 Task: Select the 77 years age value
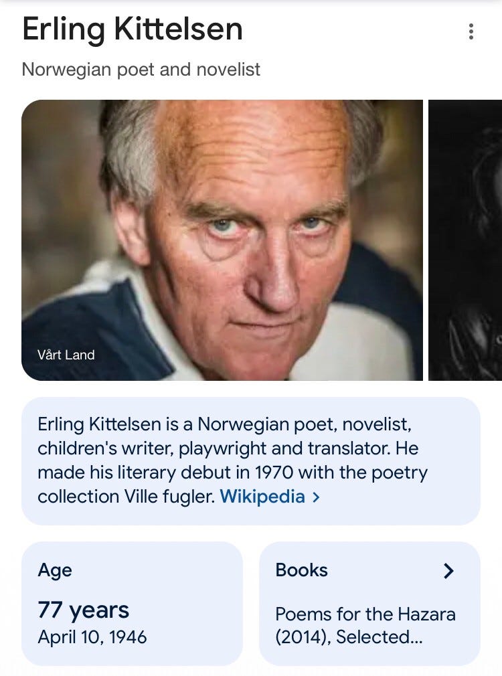[83, 610]
